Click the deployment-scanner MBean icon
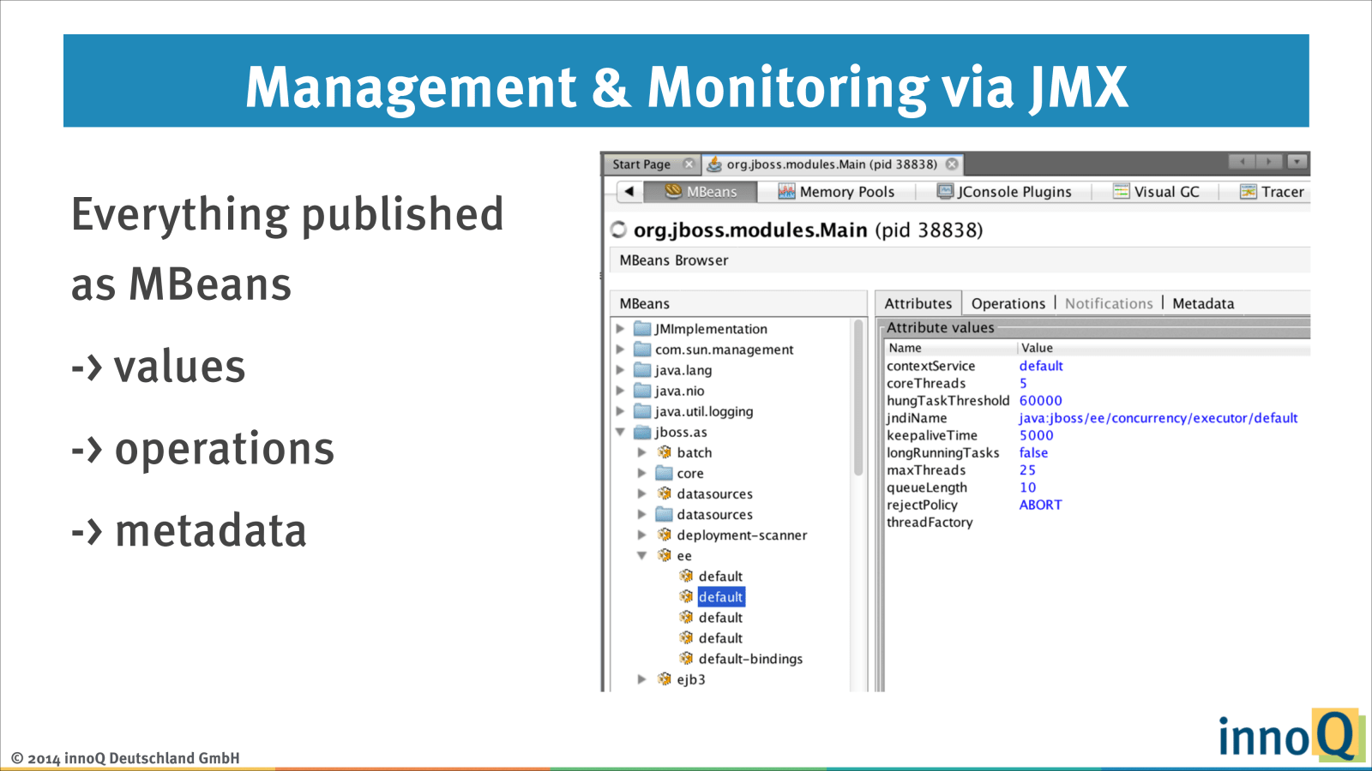1372x771 pixels. coord(665,535)
